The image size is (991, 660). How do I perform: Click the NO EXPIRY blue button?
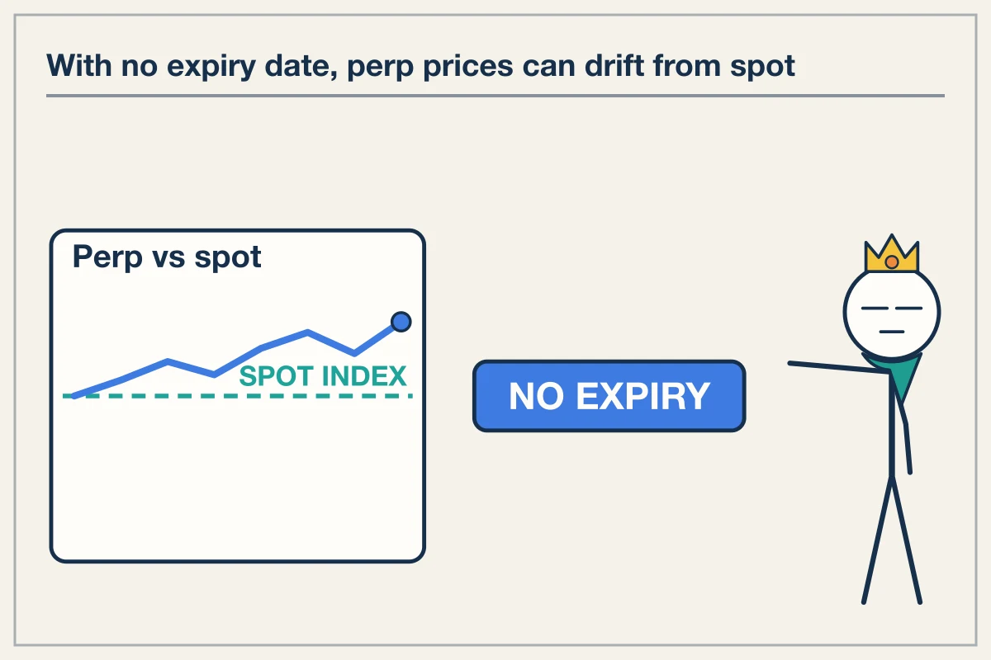pos(609,396)
